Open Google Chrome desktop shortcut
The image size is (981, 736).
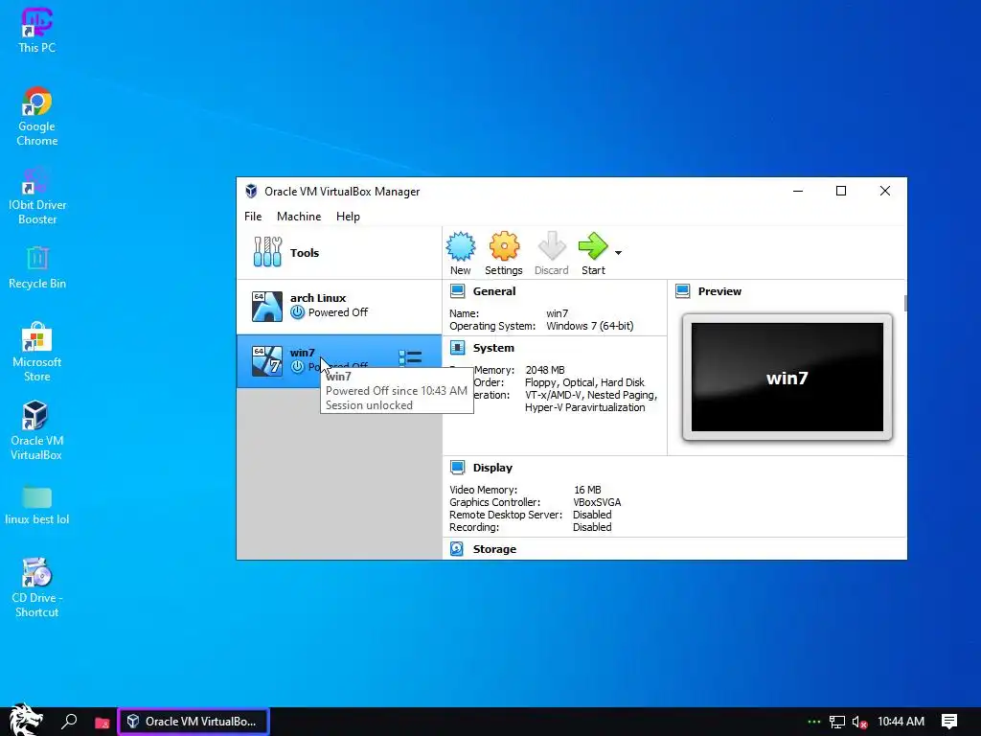pyautogui.click(x=37, y=116)
